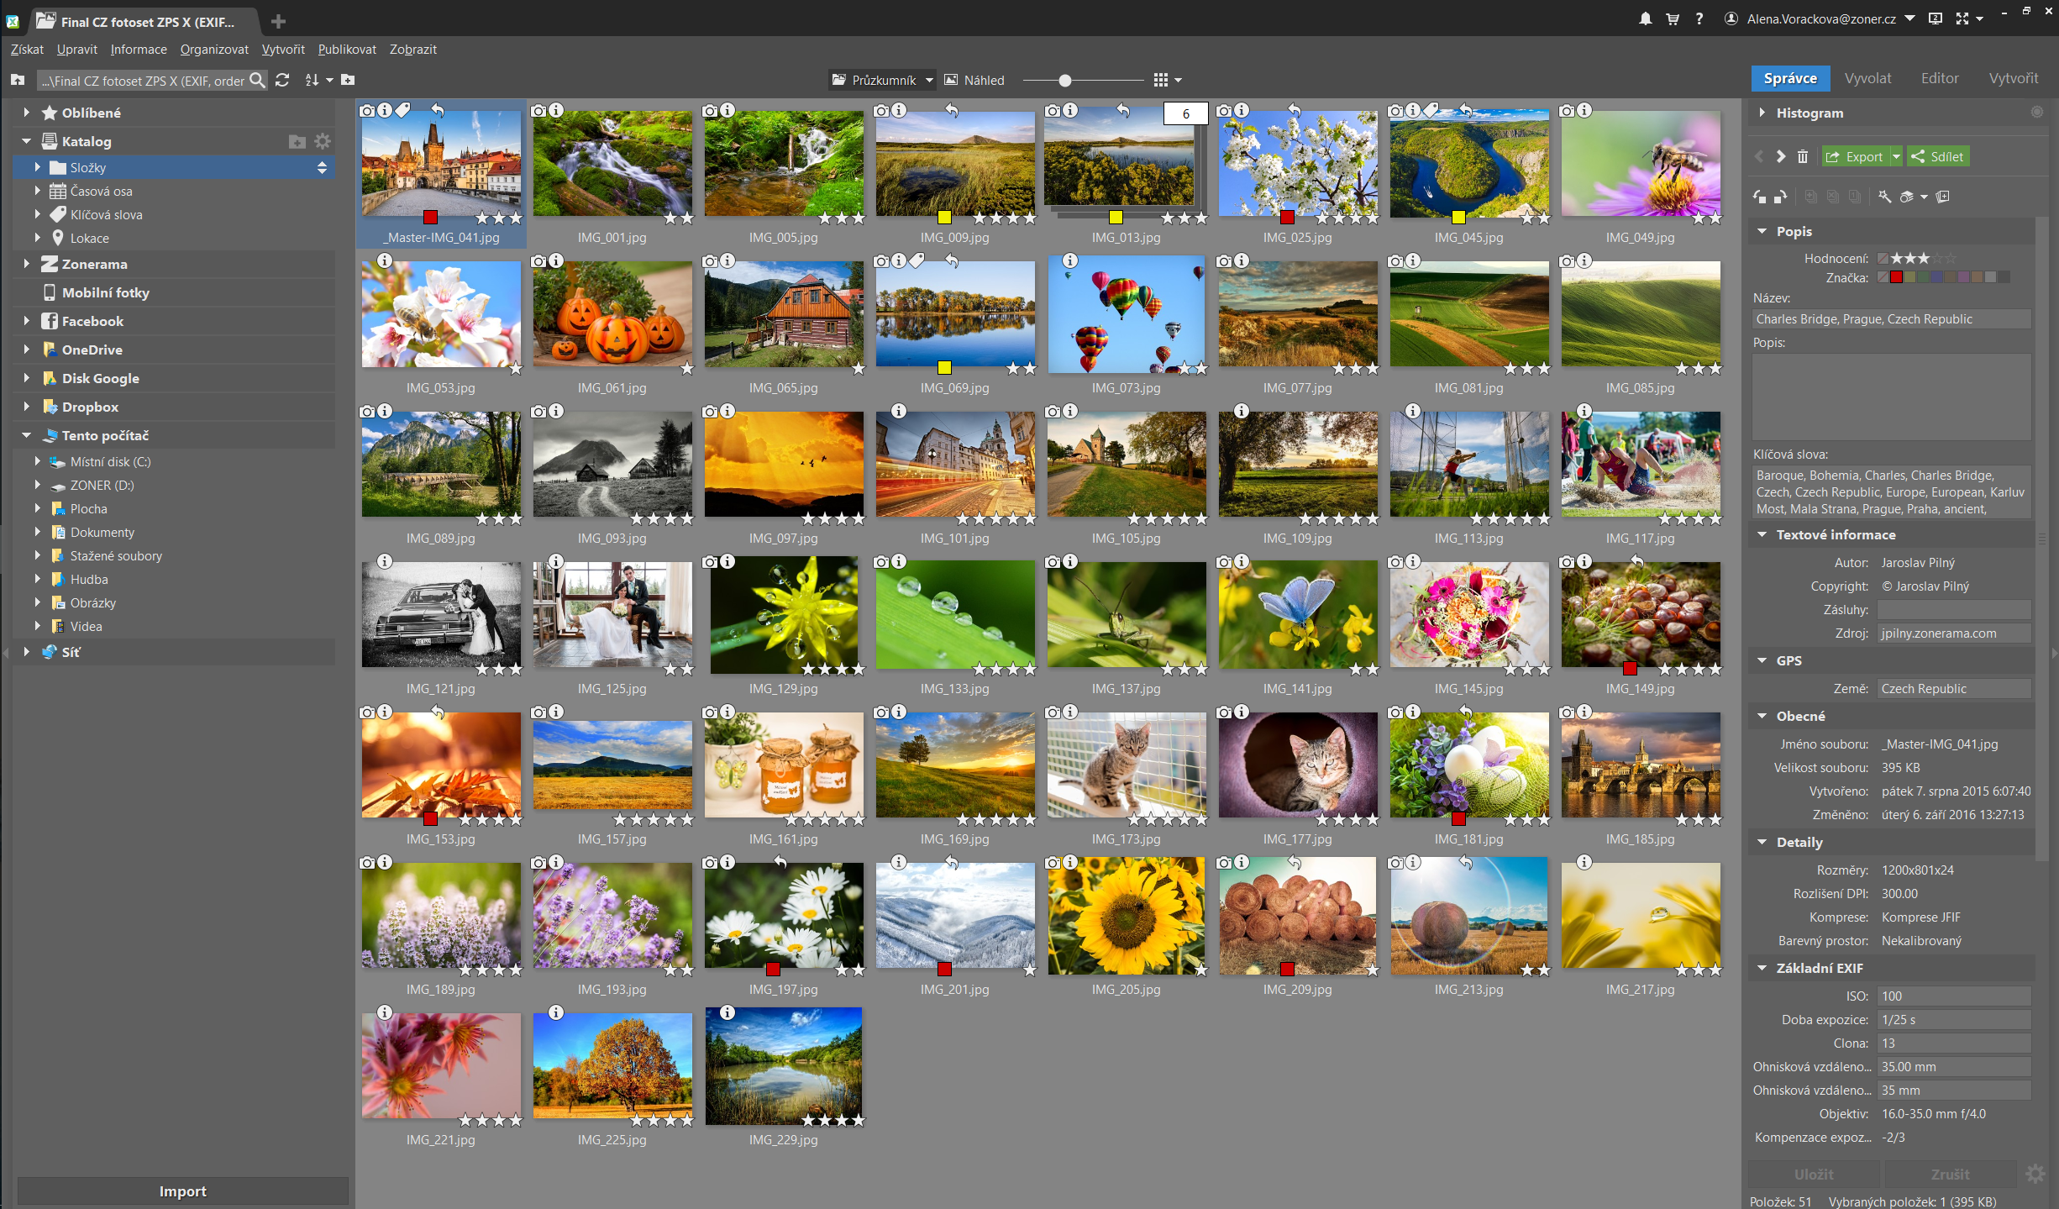Image resolution: width=2059 pixels, height=1209 pixels.
Task: Delete the selected photo with the trash icon
Action: pyautogui.click(x=1803, y=156)
